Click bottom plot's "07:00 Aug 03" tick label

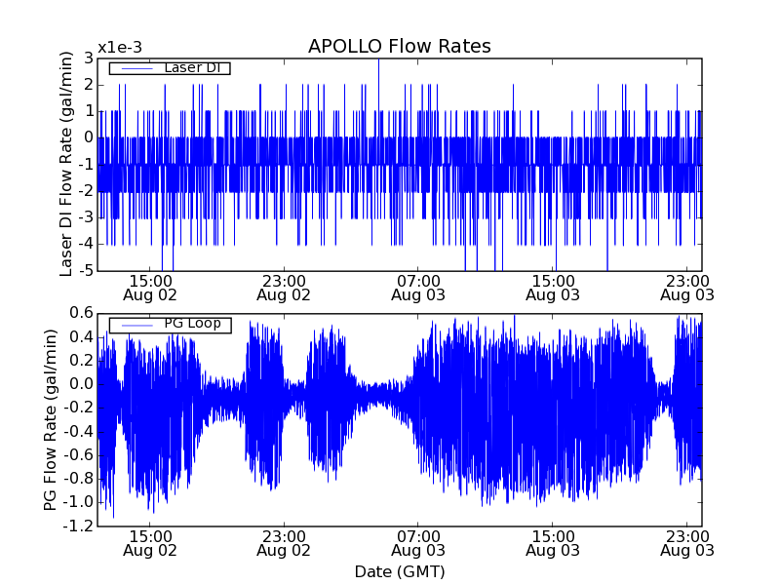(418, 542)
